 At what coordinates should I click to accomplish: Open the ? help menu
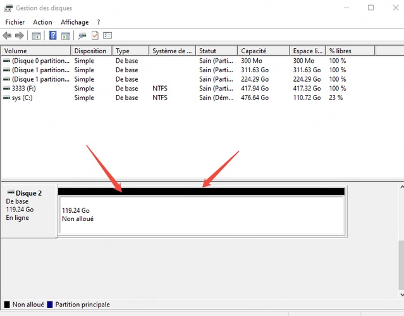pos(99,22)
